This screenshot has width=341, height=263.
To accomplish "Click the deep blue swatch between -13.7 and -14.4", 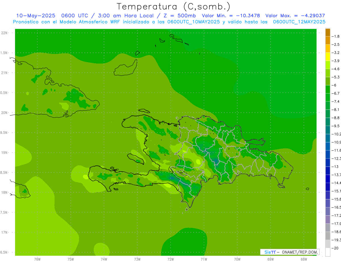I will [328, 179].
